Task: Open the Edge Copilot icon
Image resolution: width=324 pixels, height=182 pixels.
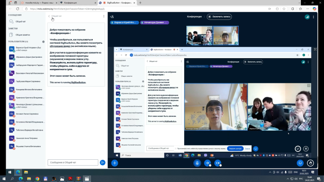Action: (x=314, y=9)
